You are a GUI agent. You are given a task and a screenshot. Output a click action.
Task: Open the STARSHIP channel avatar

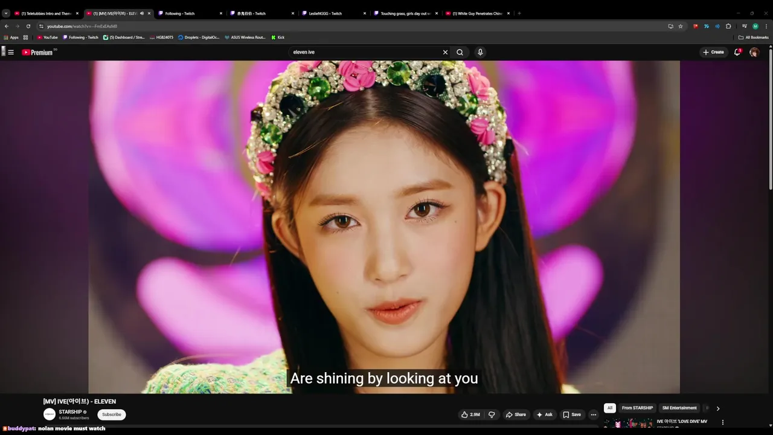tap(50, 414)
